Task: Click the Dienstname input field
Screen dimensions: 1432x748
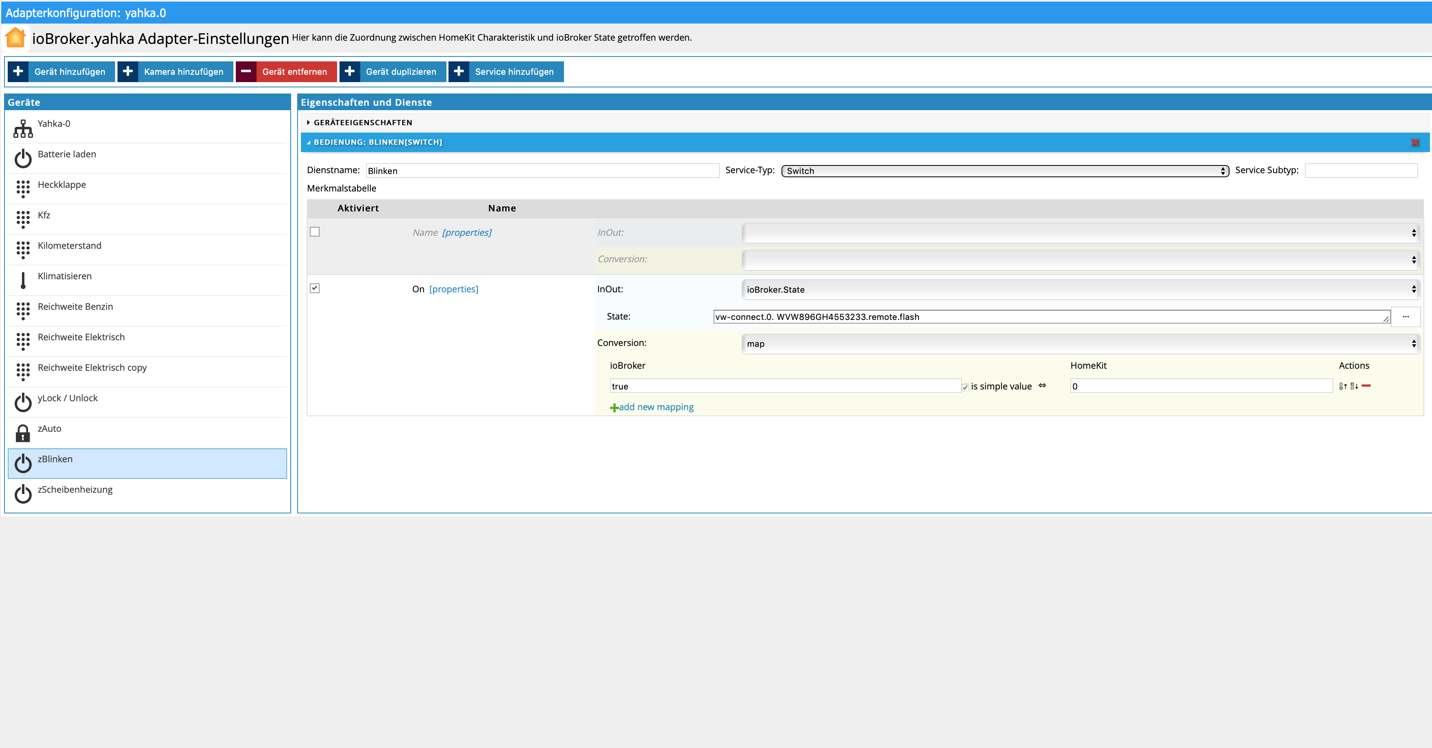Action: [x=542, y=171]
